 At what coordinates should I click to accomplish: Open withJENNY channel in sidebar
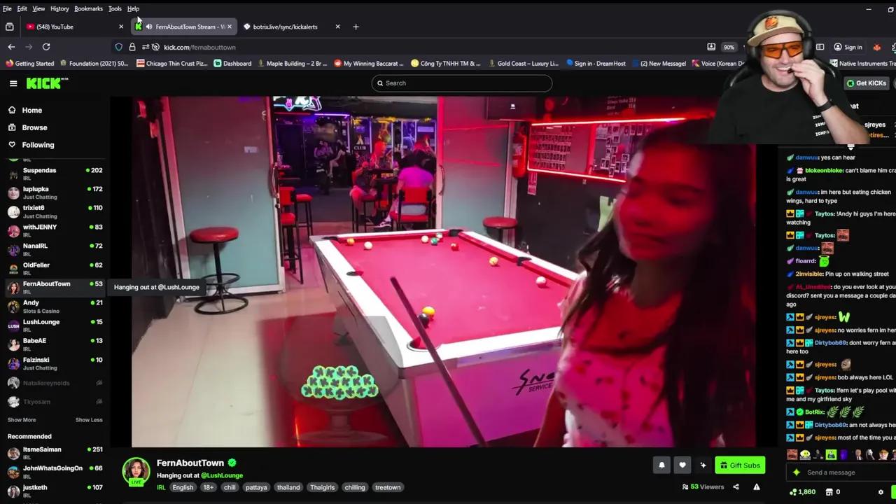55,230
